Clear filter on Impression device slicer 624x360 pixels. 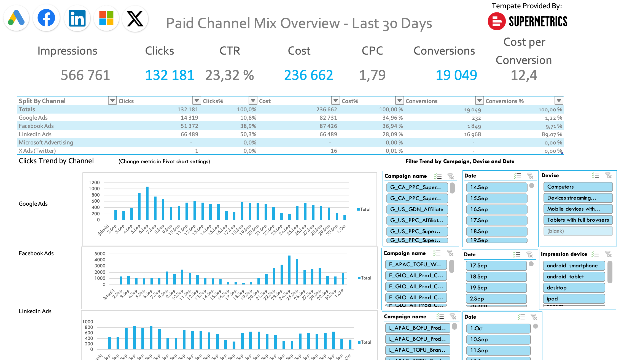[x=608, y=254]
